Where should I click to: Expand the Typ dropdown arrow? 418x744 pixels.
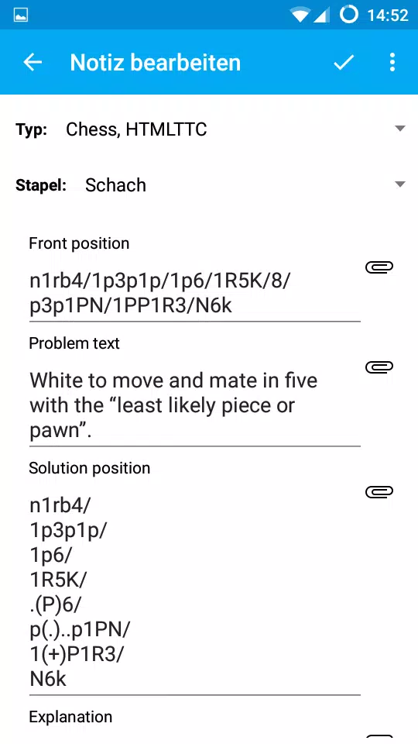point(400,129)
